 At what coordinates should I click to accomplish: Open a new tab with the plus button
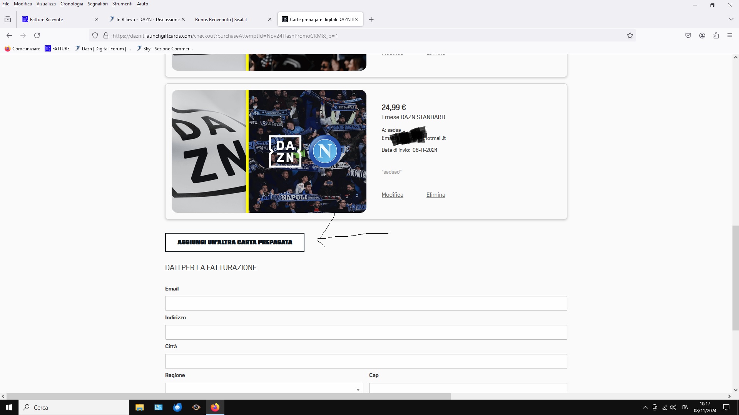[x=371, y=20]
